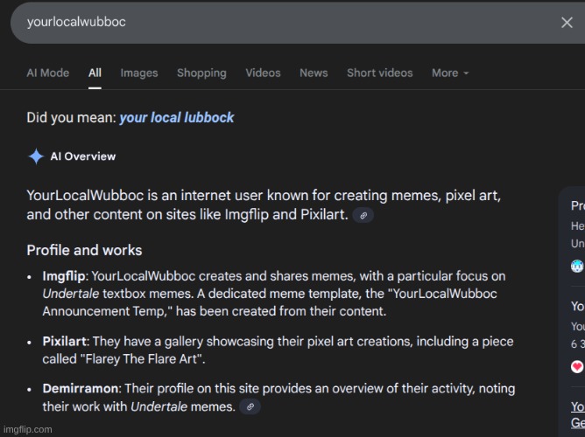Open the Shopping tab

[201, 73]
